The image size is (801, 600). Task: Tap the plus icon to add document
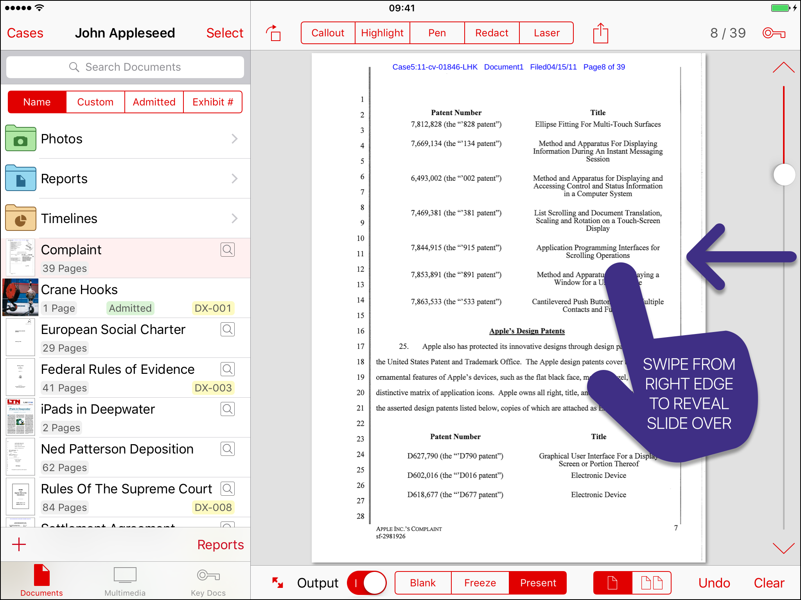[x=19, y=544]
